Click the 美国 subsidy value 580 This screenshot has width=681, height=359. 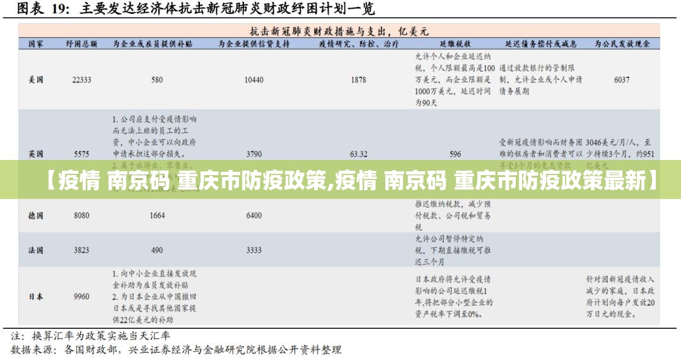tap(157, 80)
